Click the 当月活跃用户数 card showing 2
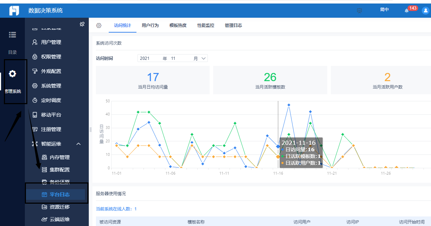This screenshot has width=431, height=226. [381, 80]
